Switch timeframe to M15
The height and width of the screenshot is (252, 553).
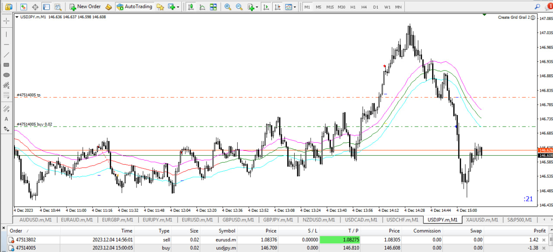pos(330,7)
